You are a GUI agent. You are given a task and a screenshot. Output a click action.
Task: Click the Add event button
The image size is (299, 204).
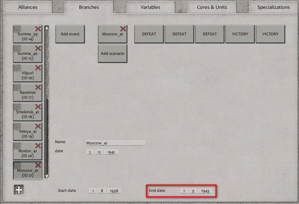(70, 34)
